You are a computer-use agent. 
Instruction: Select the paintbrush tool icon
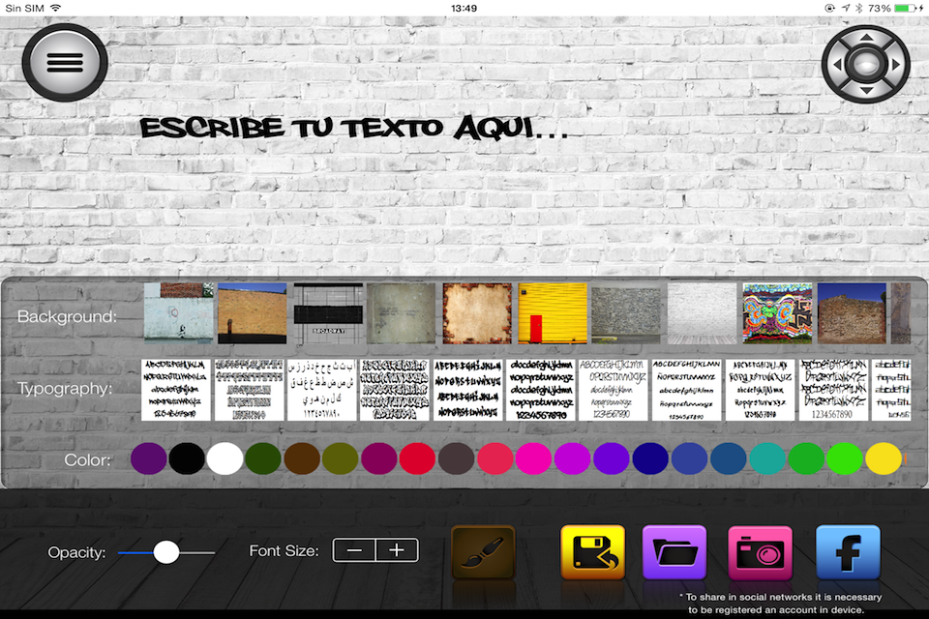point(483,552)
